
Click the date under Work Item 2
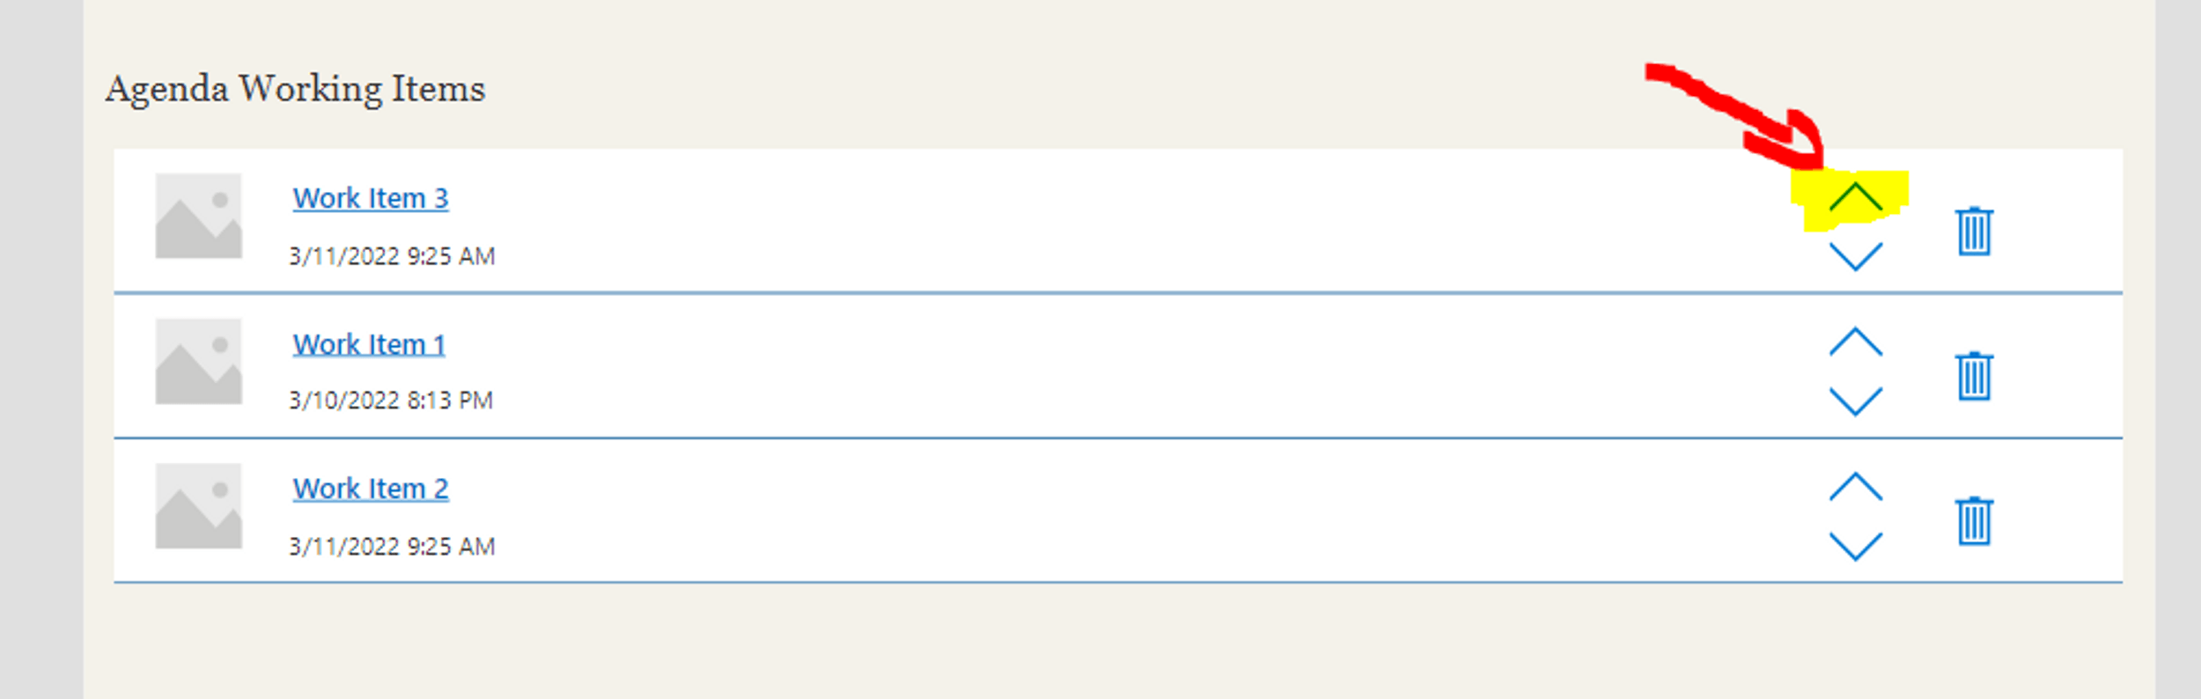[x=393, y=547]
